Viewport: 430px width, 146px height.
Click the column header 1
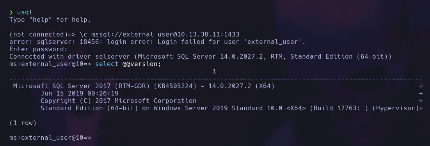tap(214, 71)
